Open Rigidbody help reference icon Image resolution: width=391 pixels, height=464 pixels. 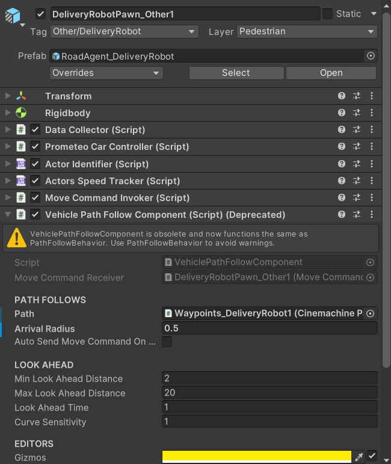tap(342, 113)
